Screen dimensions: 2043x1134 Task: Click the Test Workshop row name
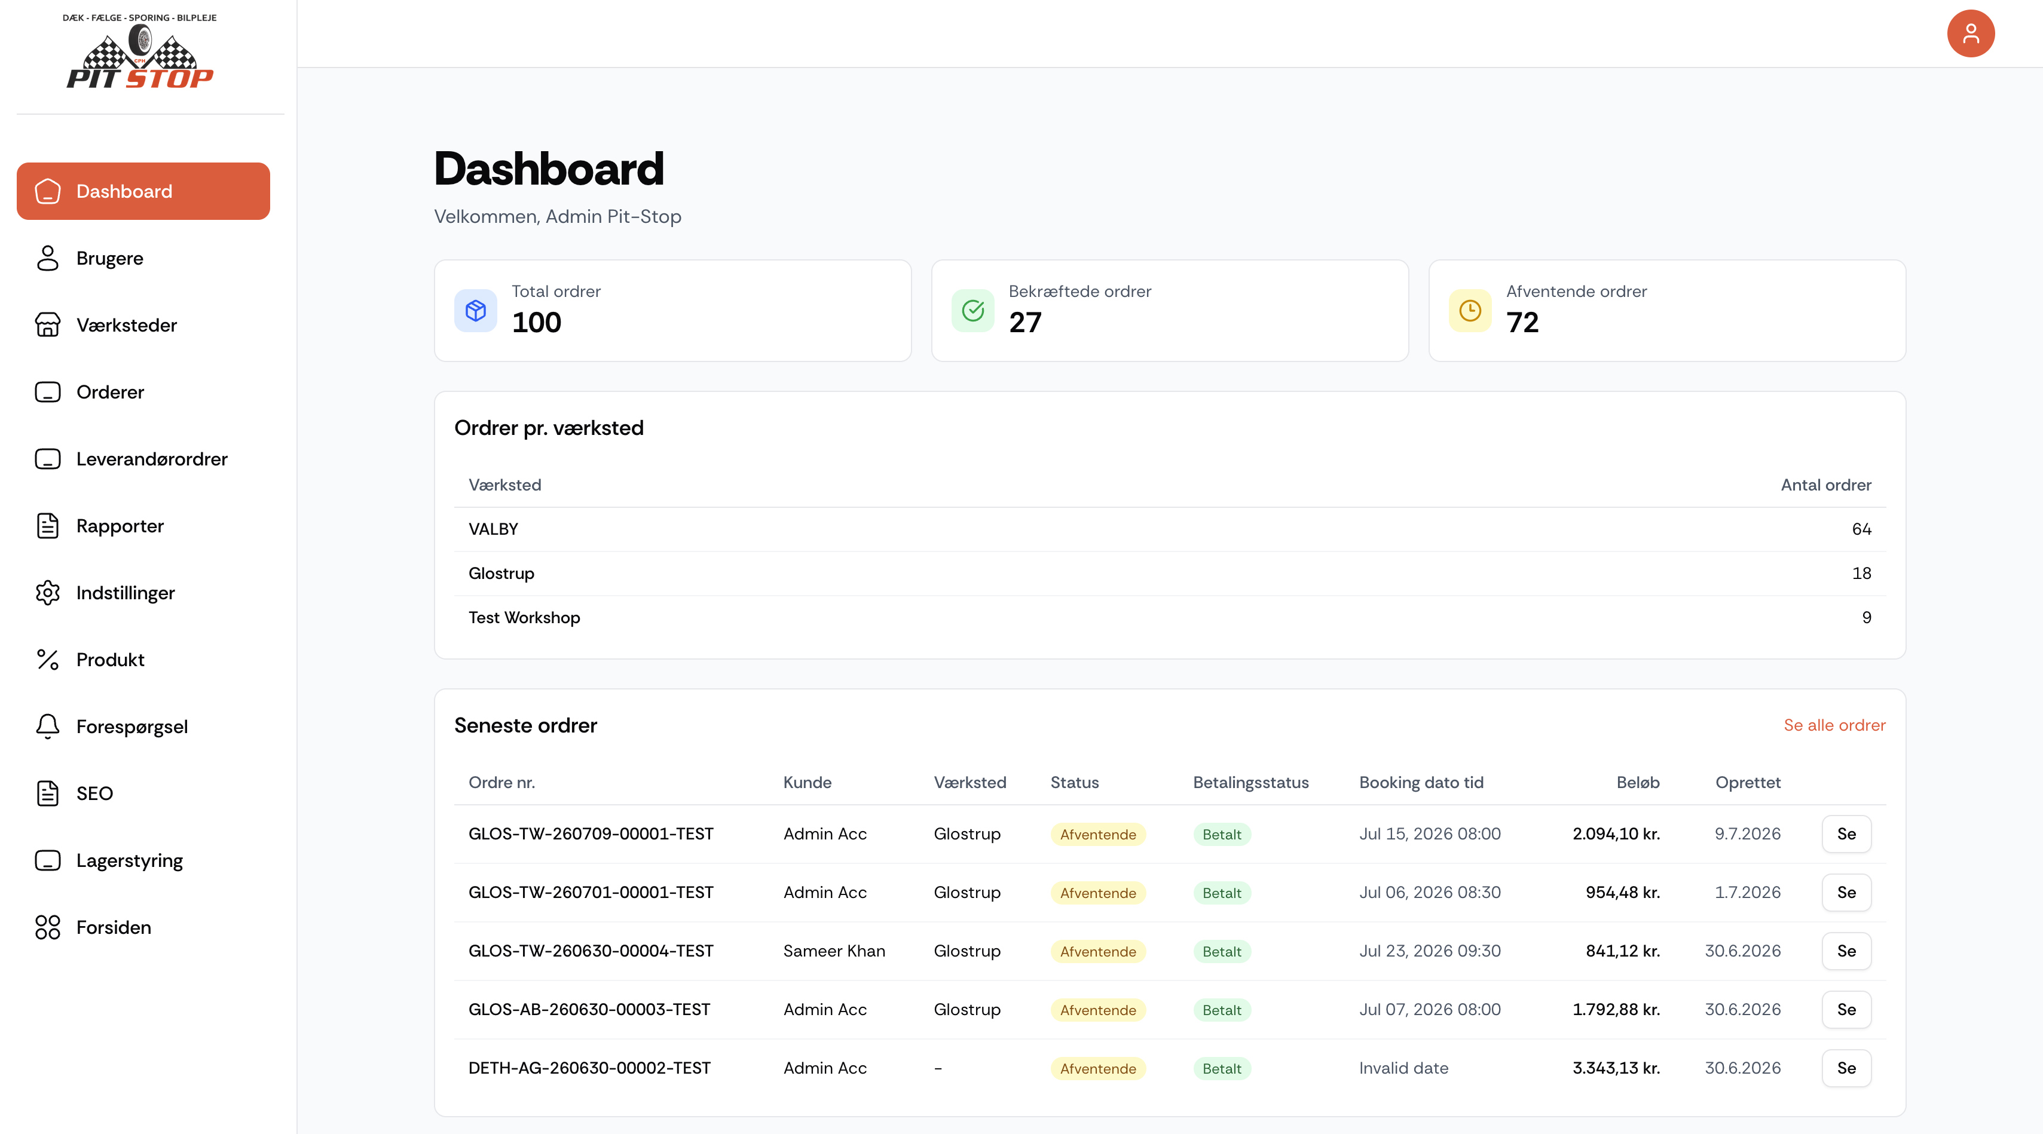[524, 618]
